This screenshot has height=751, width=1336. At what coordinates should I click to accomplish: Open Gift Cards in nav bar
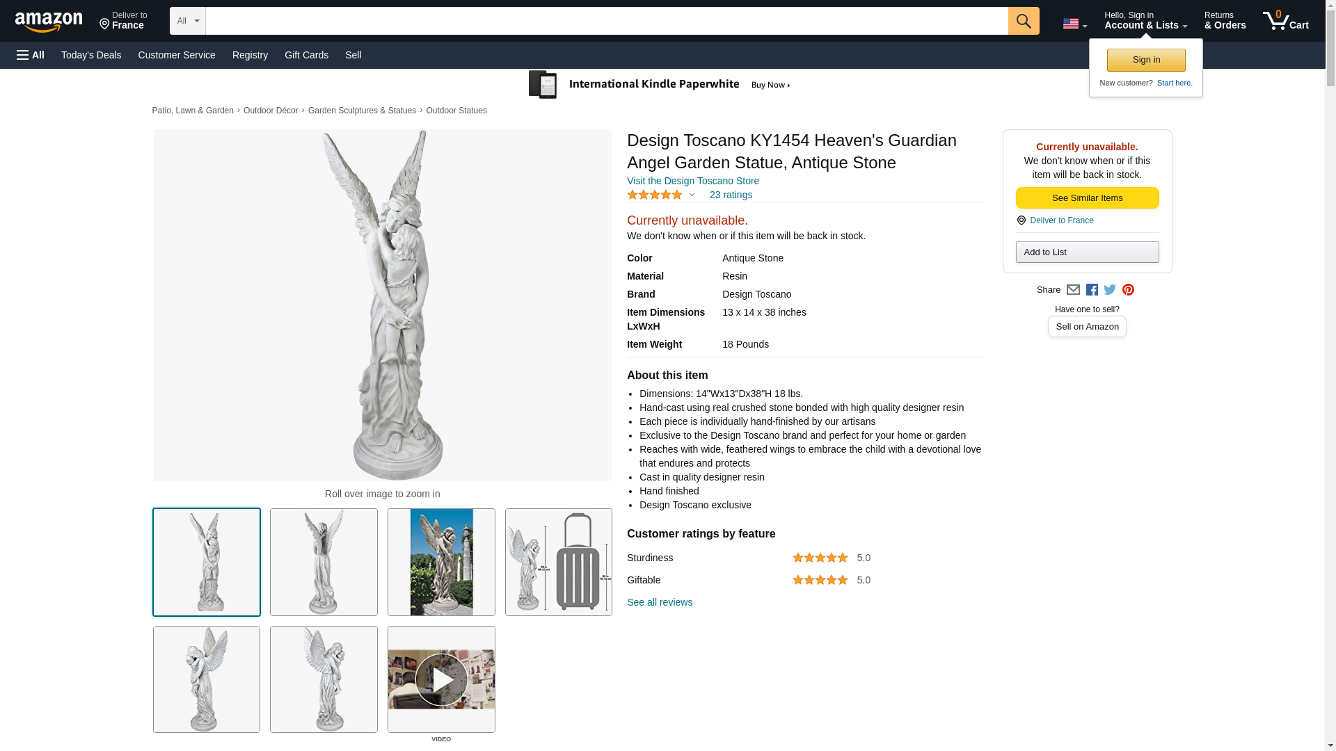click(x=306, y=55)
